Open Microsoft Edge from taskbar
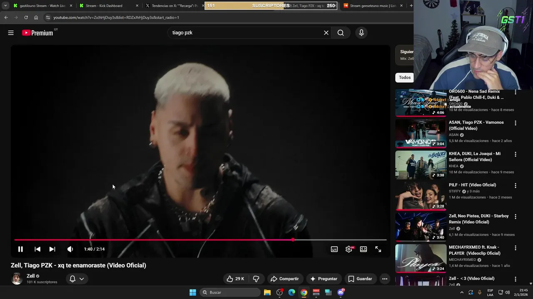Viewport: 533px width, 299px height. pos(292,292)
